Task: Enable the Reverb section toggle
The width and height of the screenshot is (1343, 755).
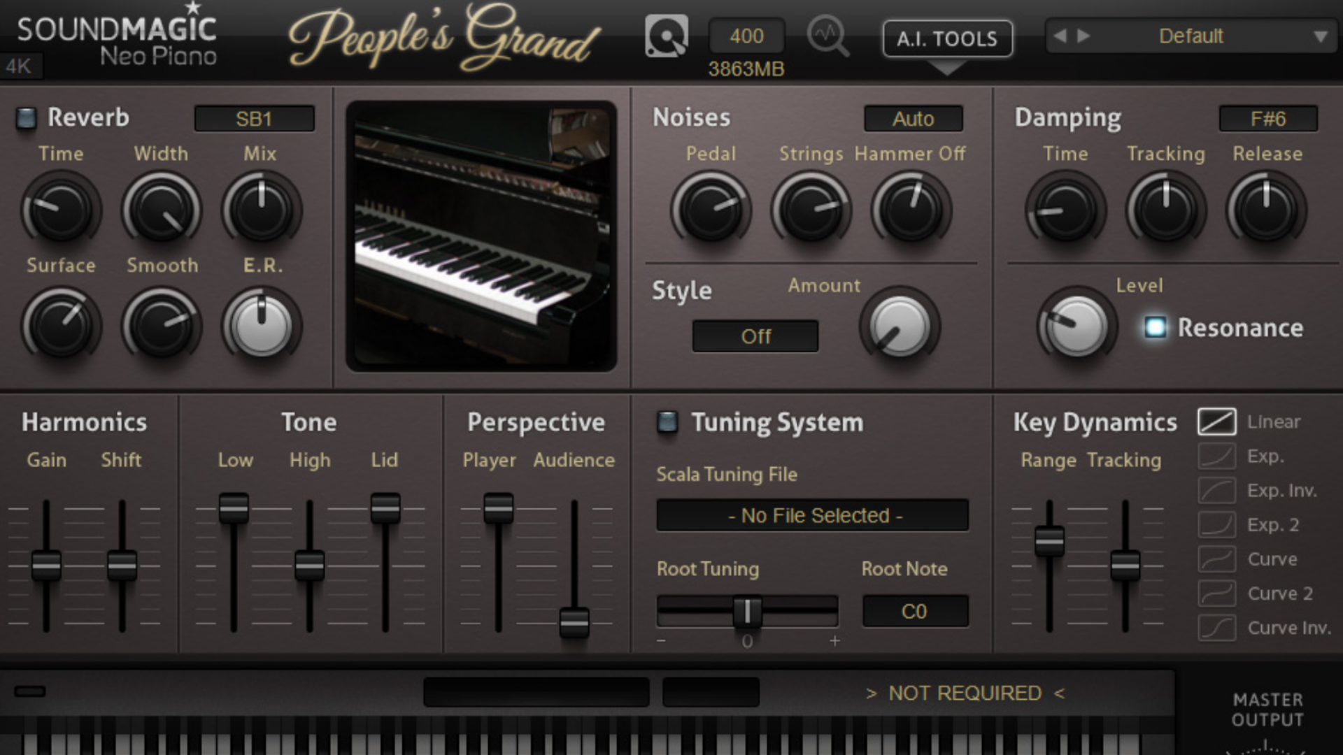Action: pyautogui.click(x=27, y=117)
